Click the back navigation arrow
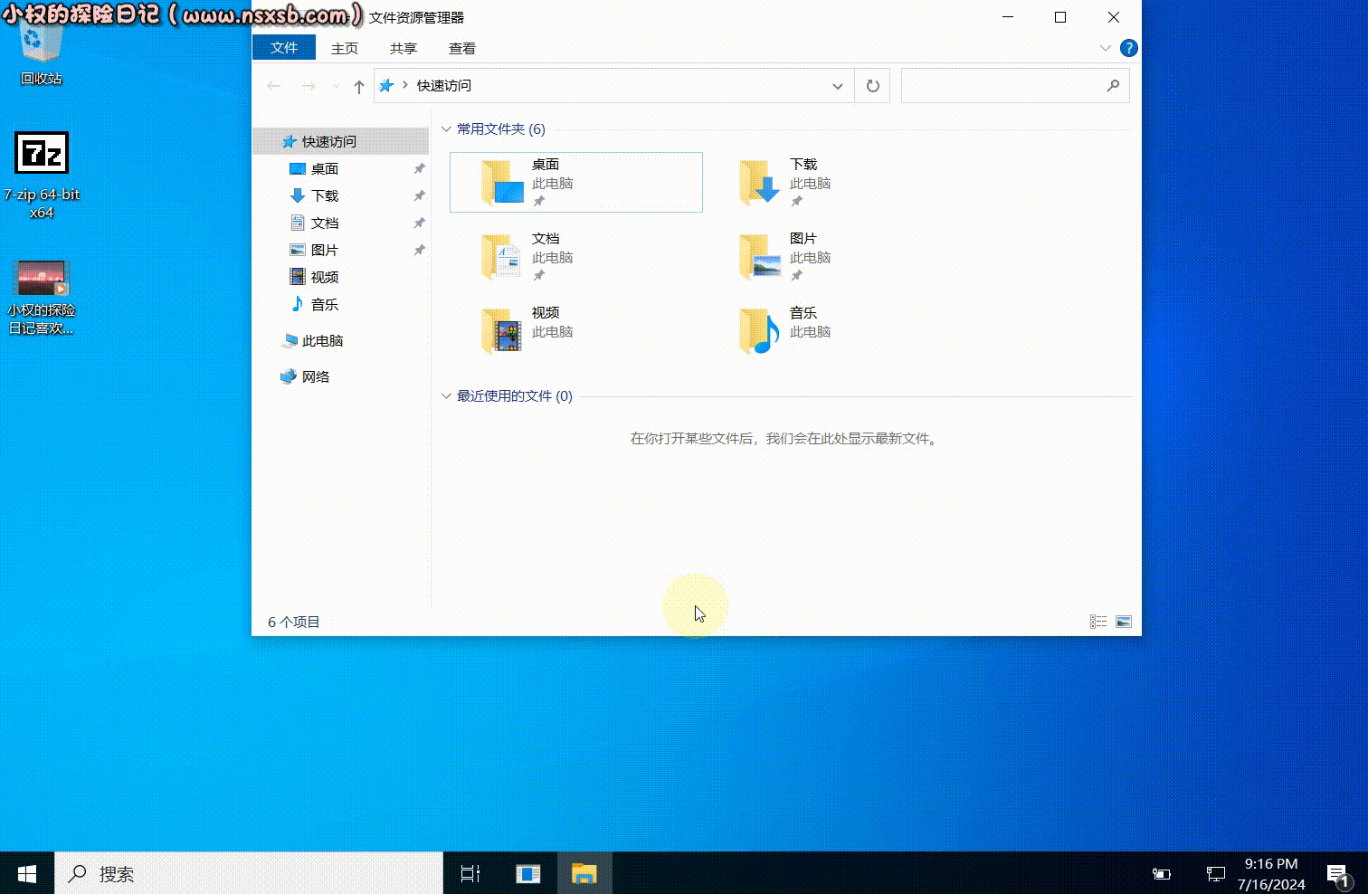Image resolution: width=1368 pixels, height=894 pixels. click(274, 86)
